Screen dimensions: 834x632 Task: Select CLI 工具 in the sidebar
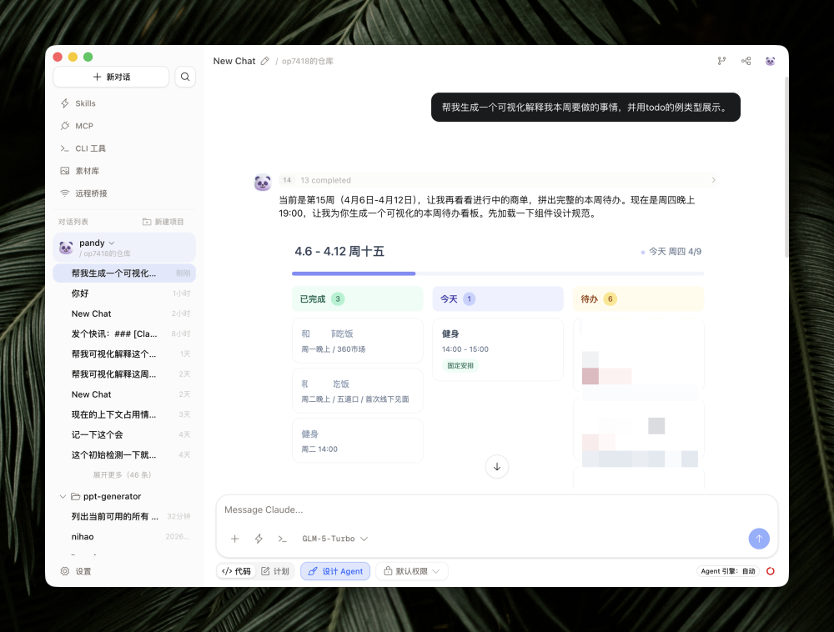(89, 148)
